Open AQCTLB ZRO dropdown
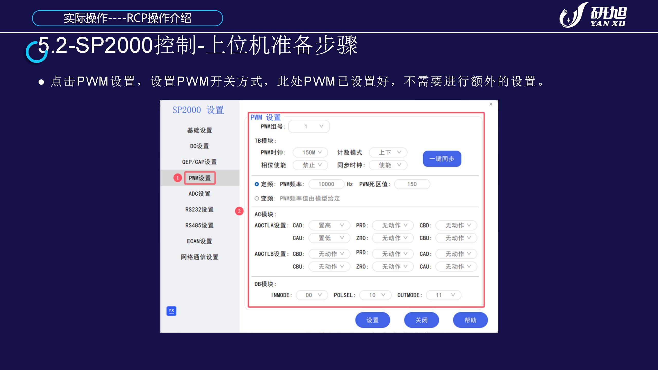658x370 pixels. coord(393,266)
